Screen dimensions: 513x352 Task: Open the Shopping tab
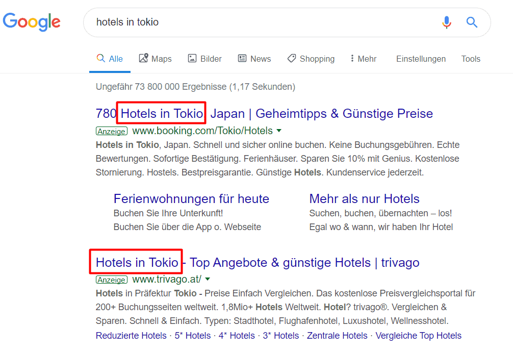[311, 59]
